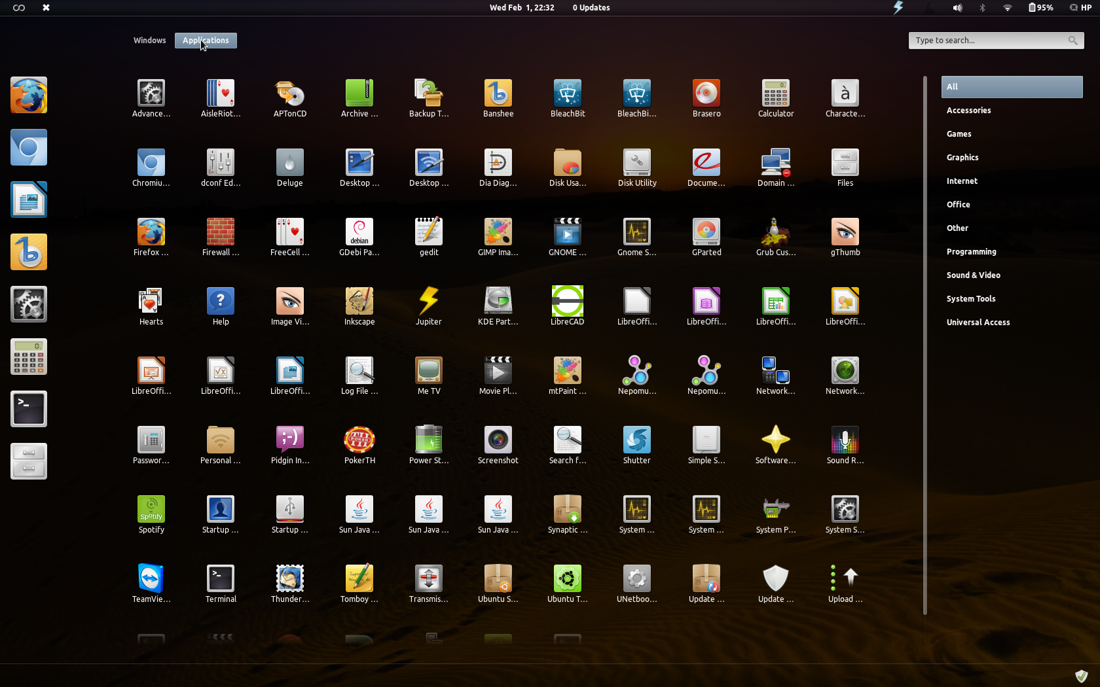
Task: Launch Sound Recorder
Action: [845, 446]
